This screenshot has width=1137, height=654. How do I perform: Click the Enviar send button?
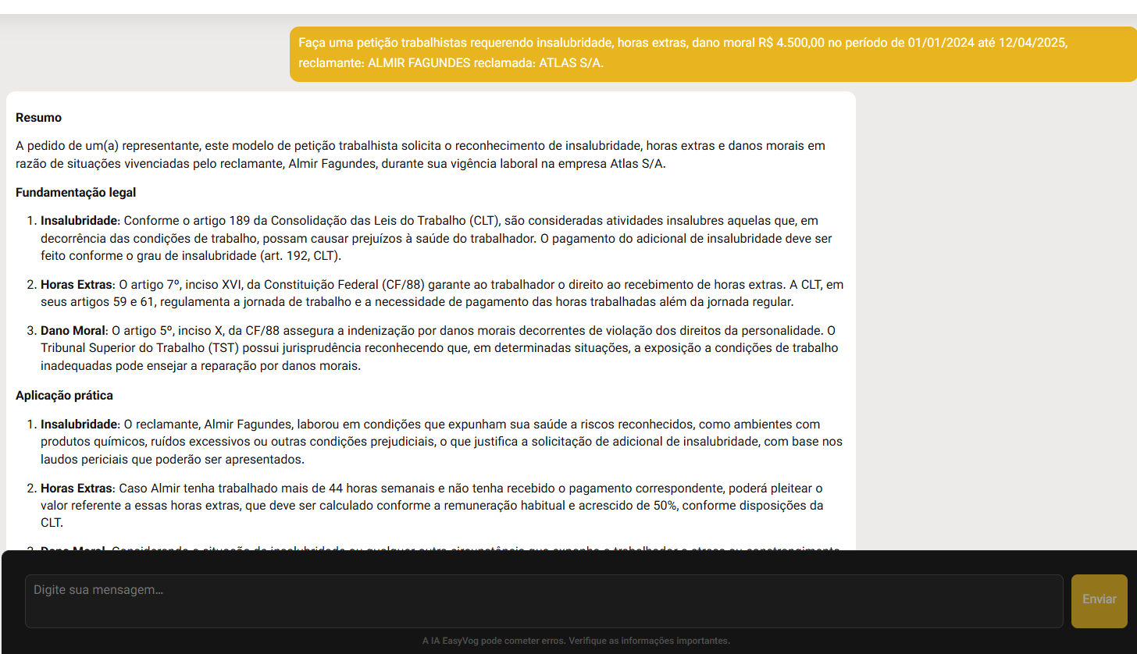[1099, 600]
